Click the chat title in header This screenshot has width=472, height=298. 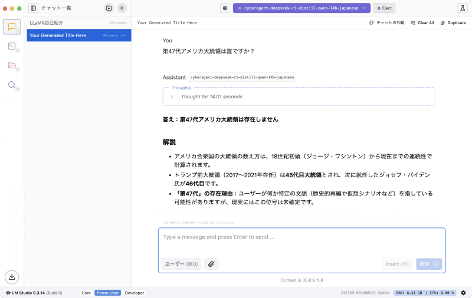point(167,23)
